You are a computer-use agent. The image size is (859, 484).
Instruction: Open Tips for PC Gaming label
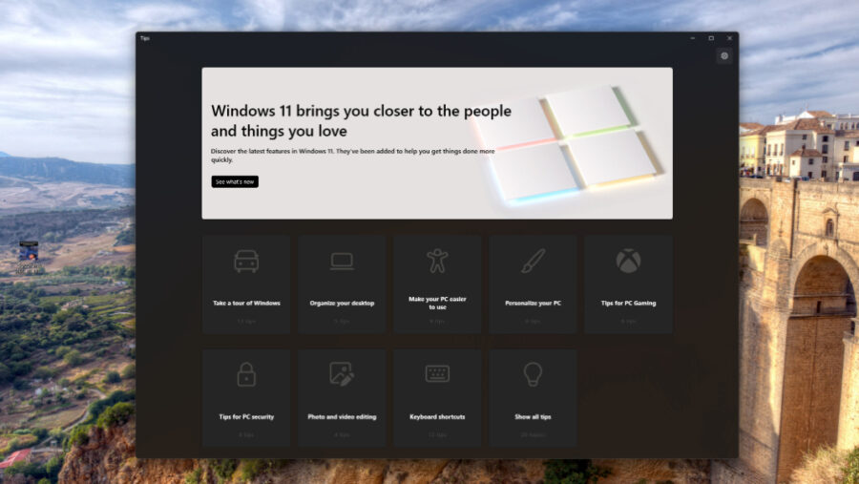pyautogui.click(x=628, y=304)
